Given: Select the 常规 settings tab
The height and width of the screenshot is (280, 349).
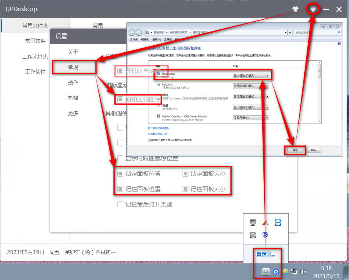Looking at the screenshot, I should click(x=73, y=67).
